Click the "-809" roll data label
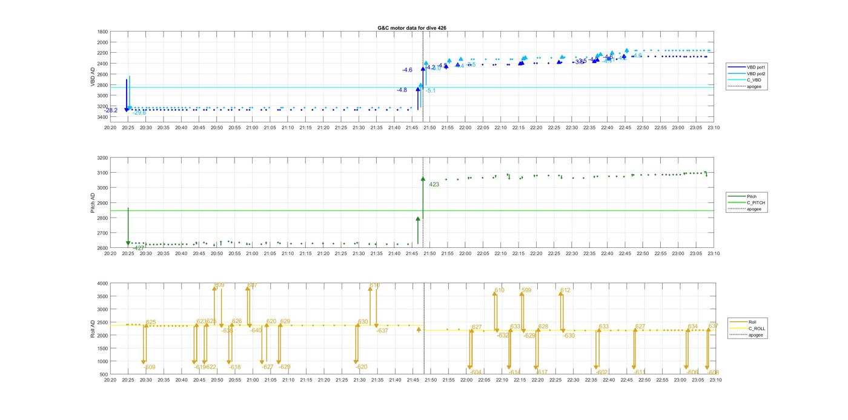 (150, 367)
